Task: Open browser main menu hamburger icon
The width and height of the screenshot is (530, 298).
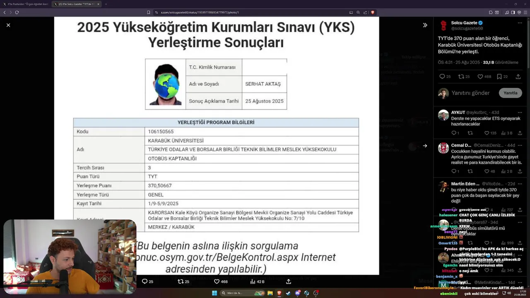Action: click(525, 12)
